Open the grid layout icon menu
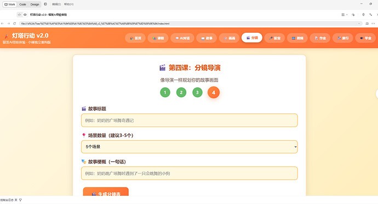378x204 pixels. tap(343, 15)
